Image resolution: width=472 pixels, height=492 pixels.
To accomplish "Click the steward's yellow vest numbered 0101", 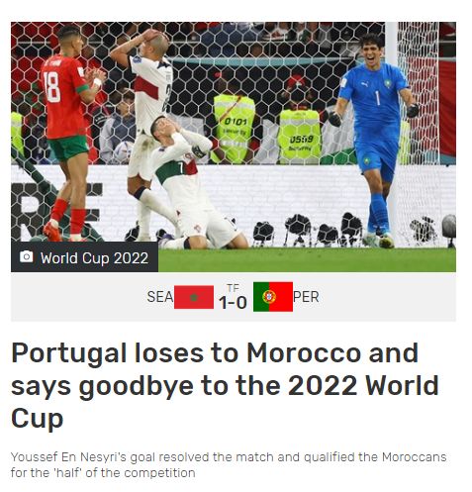I will point(234,129).
